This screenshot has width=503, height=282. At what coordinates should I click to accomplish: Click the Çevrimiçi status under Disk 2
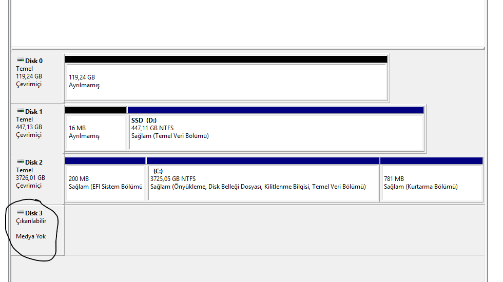coord(29,186)
